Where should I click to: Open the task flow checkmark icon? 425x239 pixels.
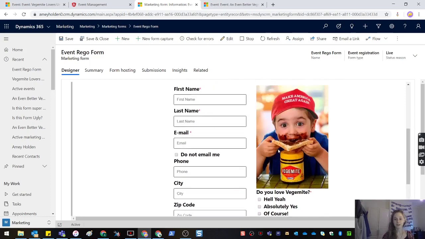coord(339,26)
